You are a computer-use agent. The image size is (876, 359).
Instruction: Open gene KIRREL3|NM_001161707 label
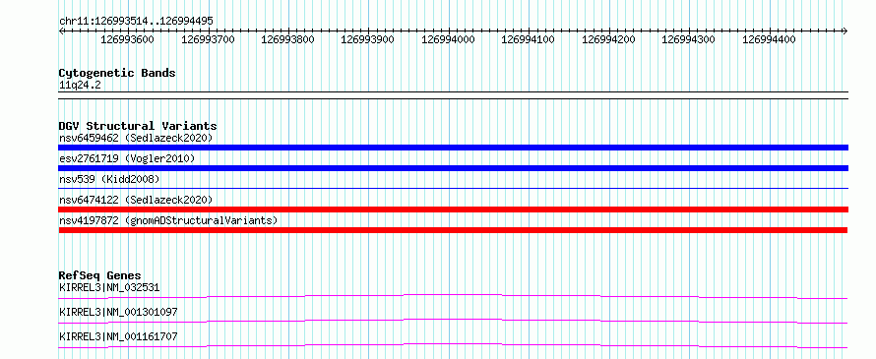(x=118, y=336)
